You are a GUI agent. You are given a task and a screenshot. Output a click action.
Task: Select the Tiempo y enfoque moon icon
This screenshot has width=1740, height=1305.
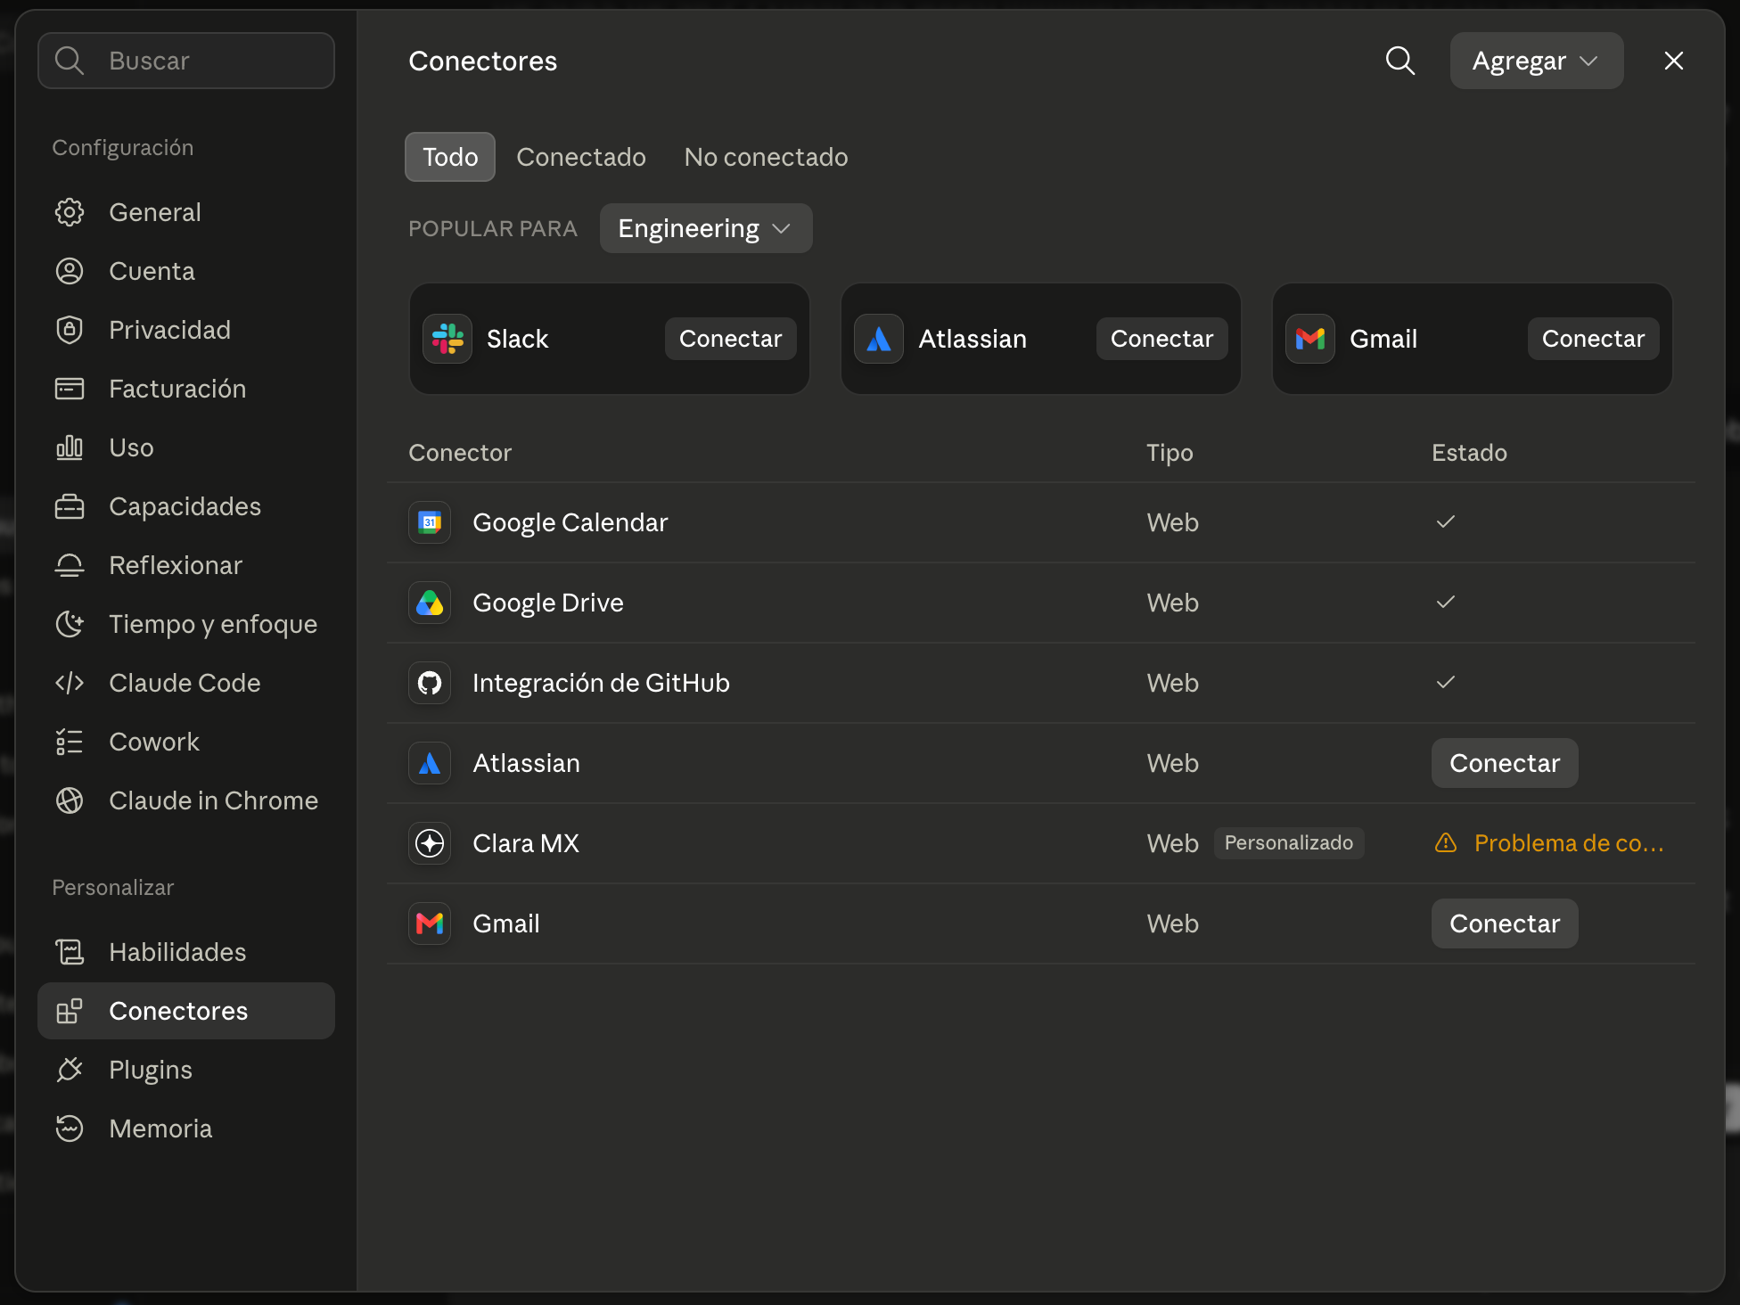[70, 624]
